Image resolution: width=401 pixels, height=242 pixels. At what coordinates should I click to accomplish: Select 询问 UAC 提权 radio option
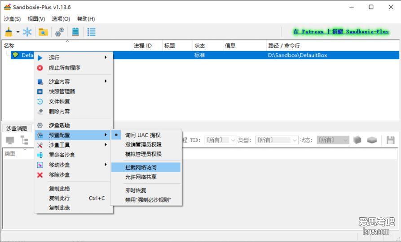[146, 135]
